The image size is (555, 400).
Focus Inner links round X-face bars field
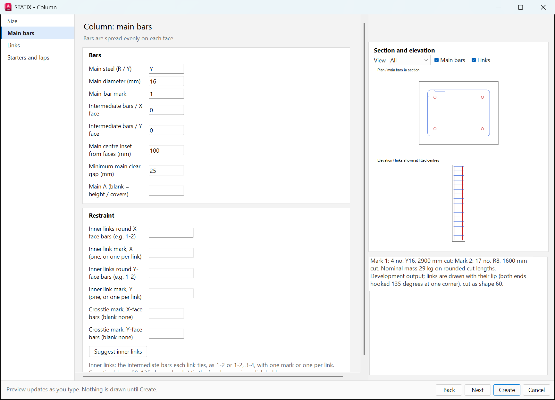(171, 233)
